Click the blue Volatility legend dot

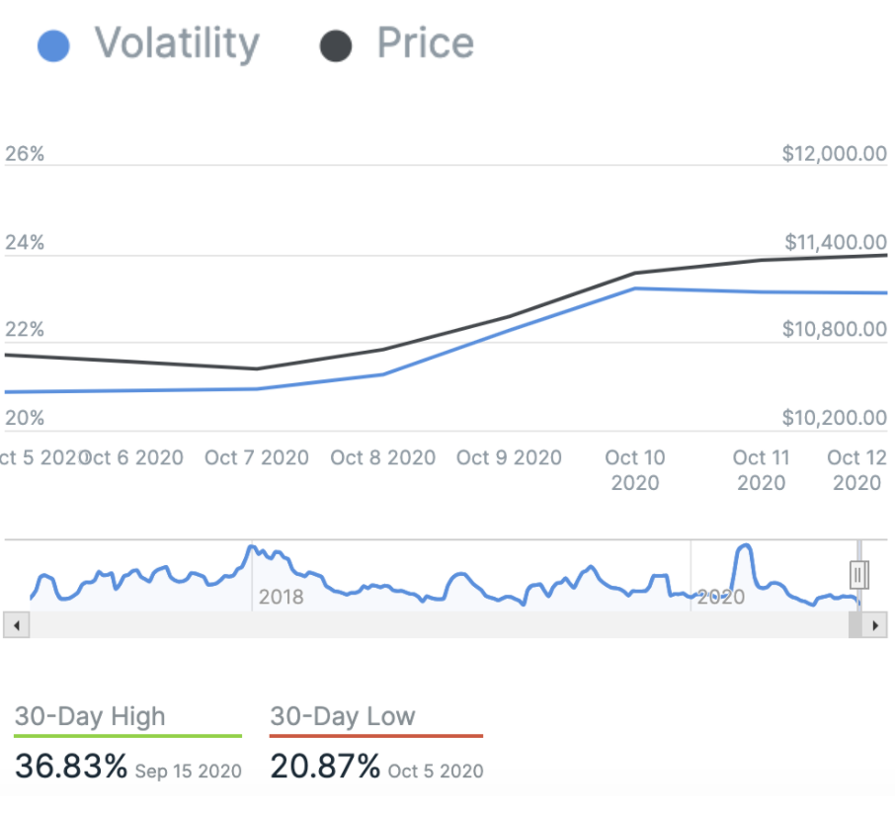click(53, 45)
